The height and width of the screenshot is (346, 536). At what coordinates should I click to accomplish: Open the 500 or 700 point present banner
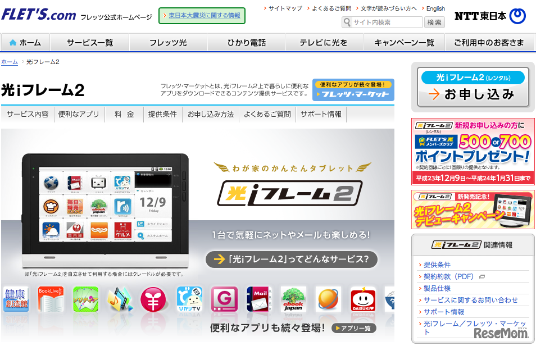click(x=473, y=152)
